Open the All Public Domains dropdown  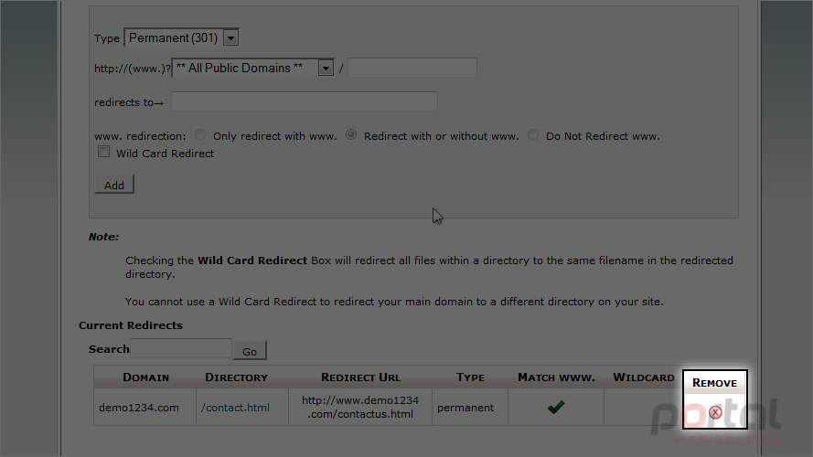tap(252, 68)
